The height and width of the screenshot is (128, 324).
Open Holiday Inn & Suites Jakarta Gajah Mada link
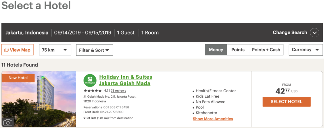coord(126,80)
